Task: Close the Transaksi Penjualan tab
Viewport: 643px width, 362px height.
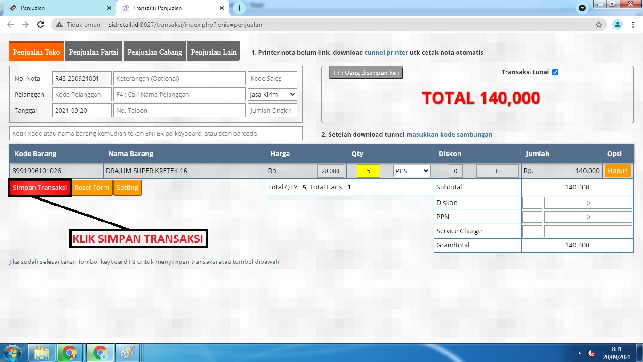Action: pos(222,8)
